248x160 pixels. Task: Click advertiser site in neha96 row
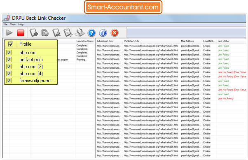click(109, 147)
